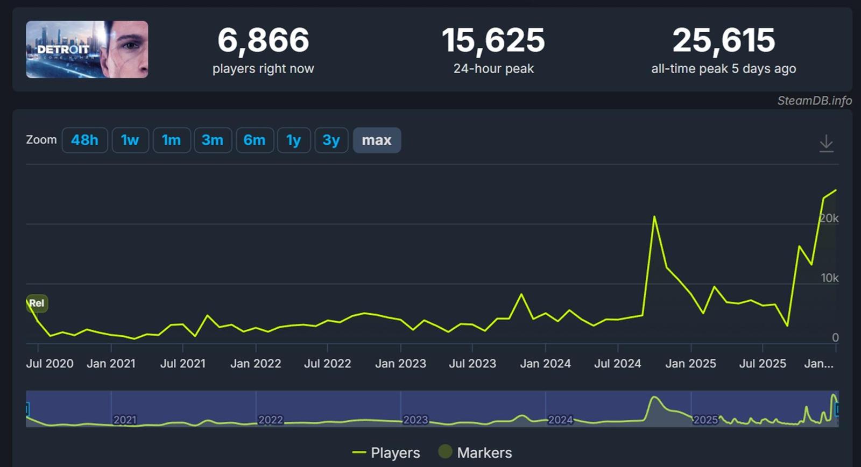Click the right handle of range navigator
Screen dimensions: 861x467
837,410
